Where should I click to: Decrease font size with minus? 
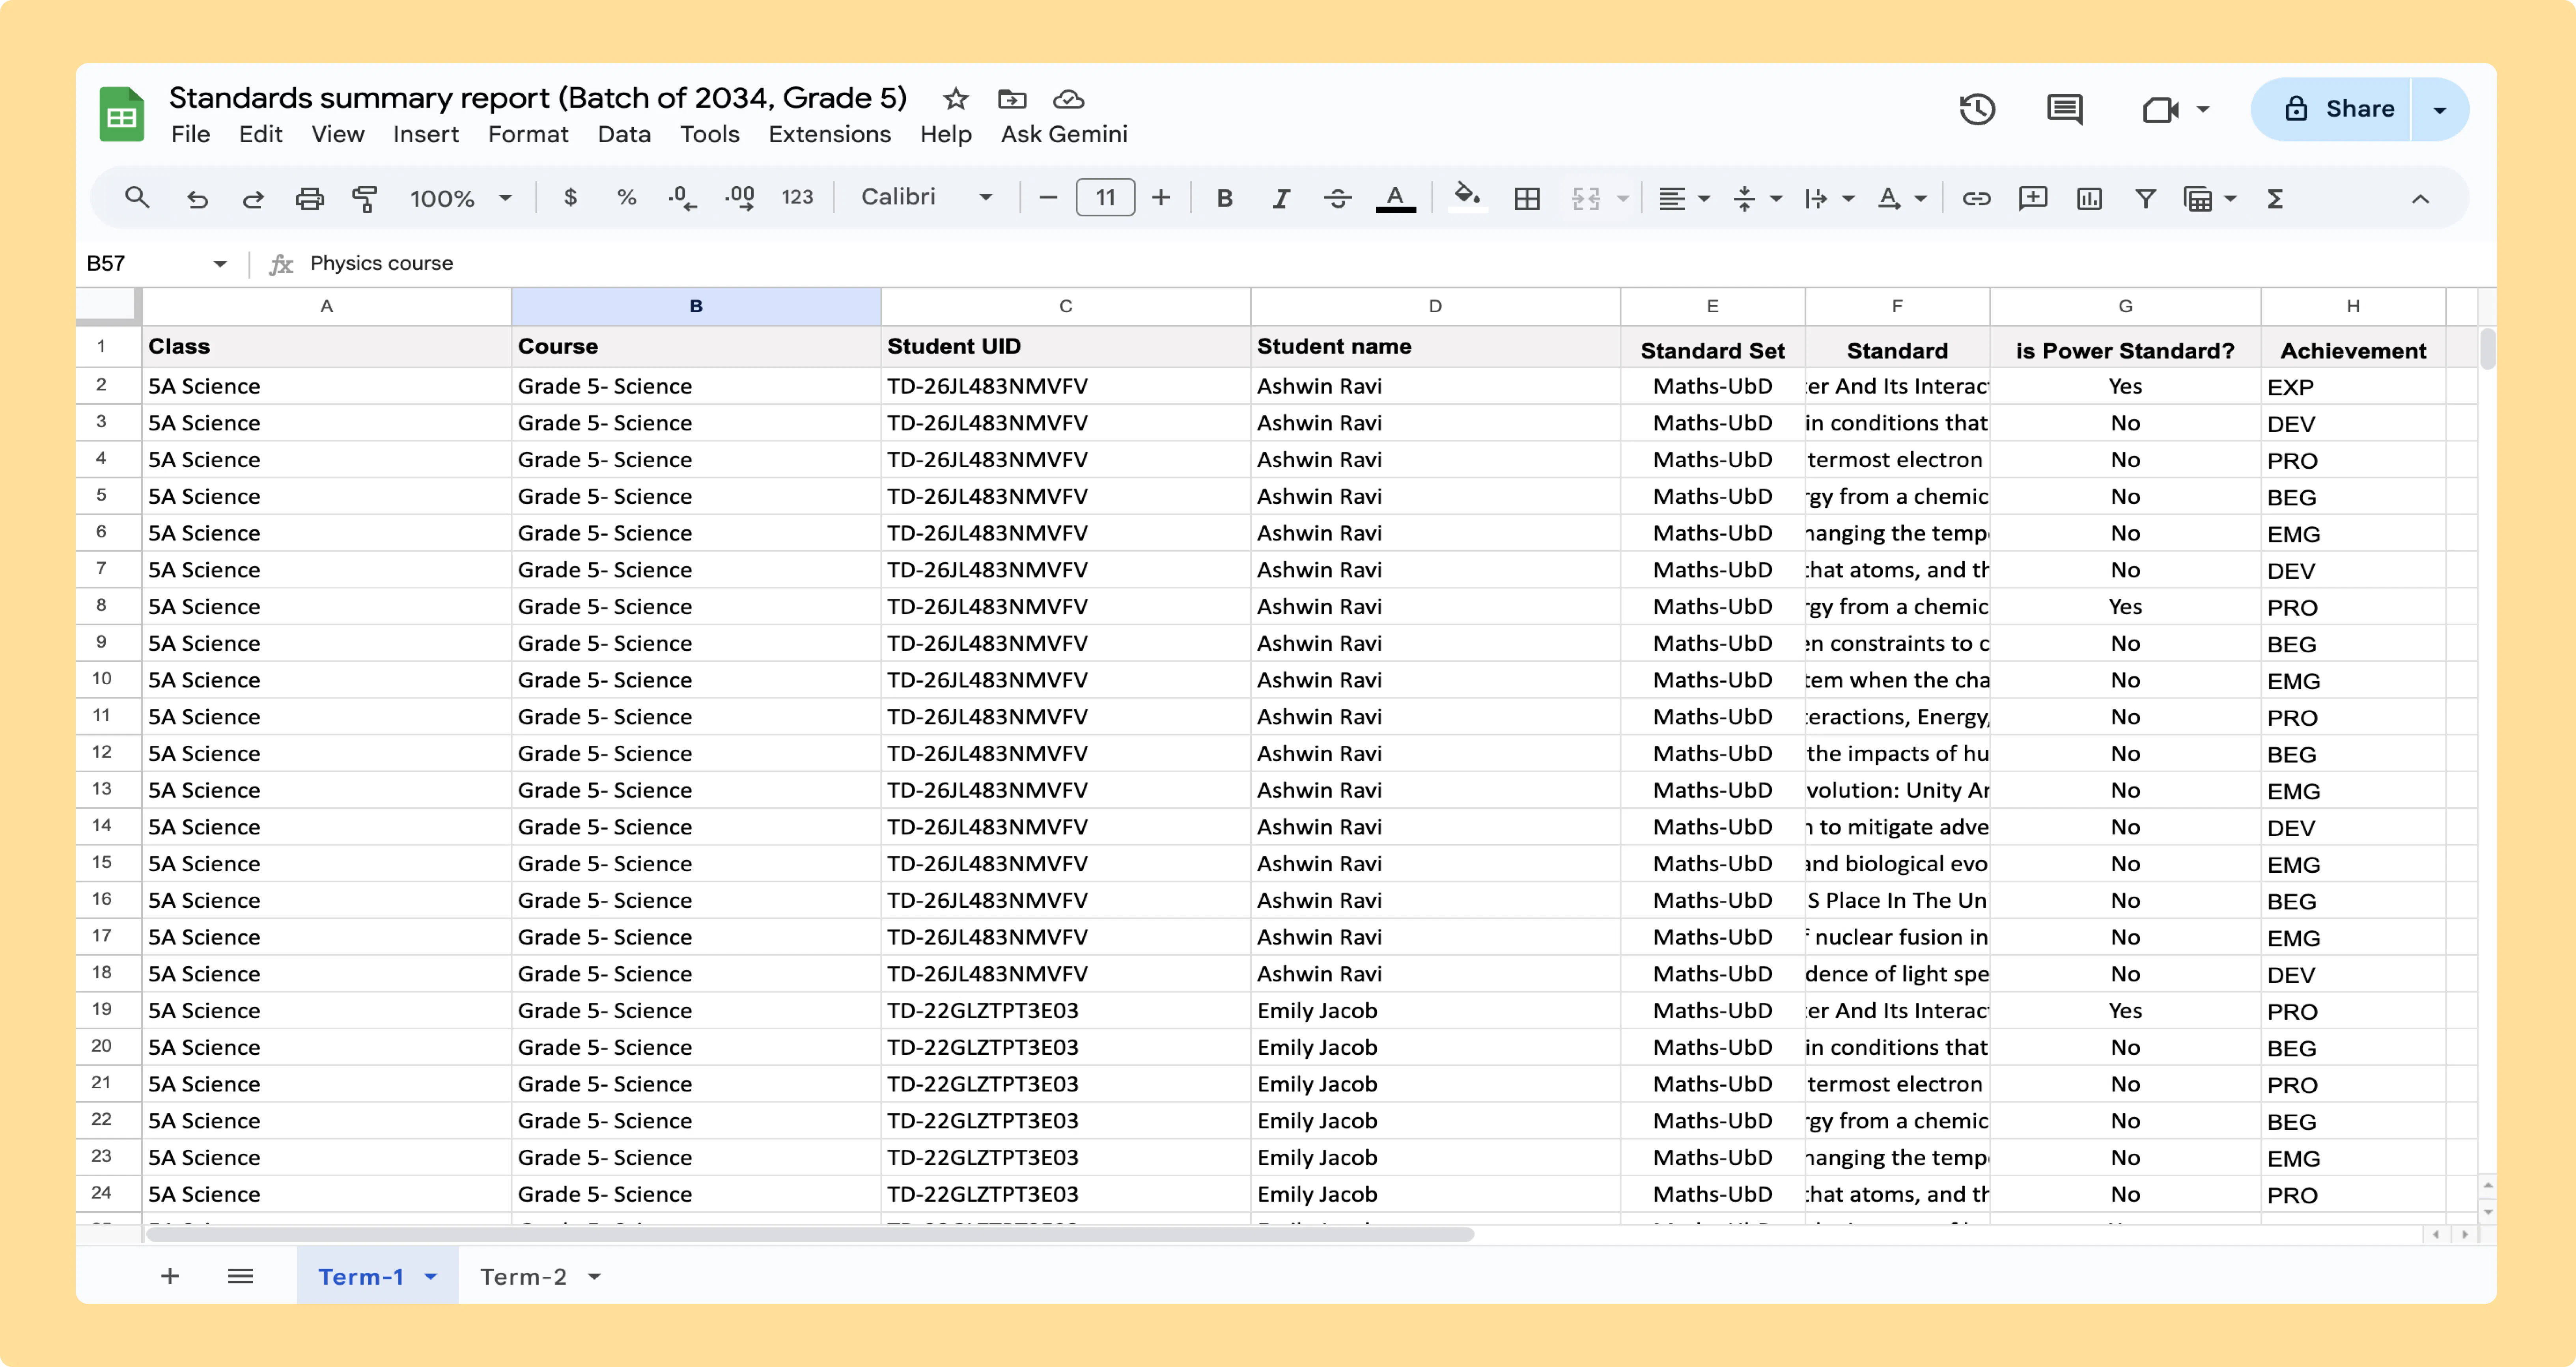pyautogui.click(x=1048, y=198)
